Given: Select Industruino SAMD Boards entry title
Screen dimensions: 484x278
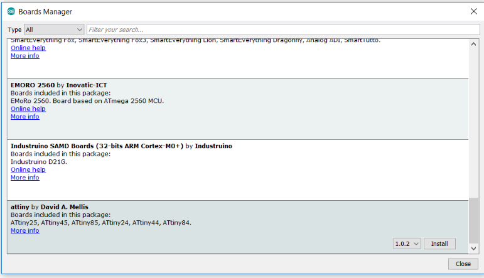Looking at the screenshot, I should [121, 146].
